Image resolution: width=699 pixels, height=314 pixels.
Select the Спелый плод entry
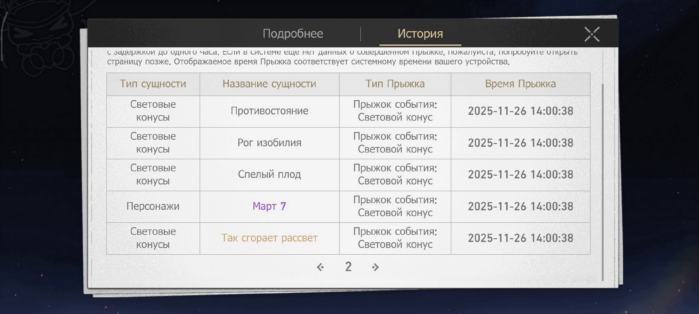point(269,174)
